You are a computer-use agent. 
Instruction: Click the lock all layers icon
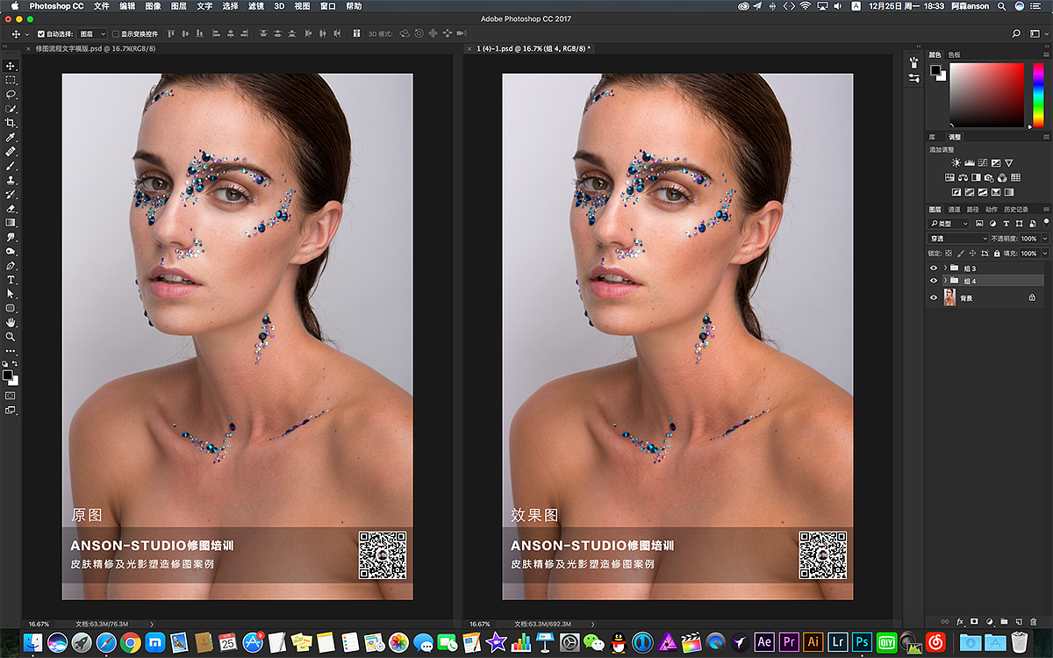click(x=997, y=254)
